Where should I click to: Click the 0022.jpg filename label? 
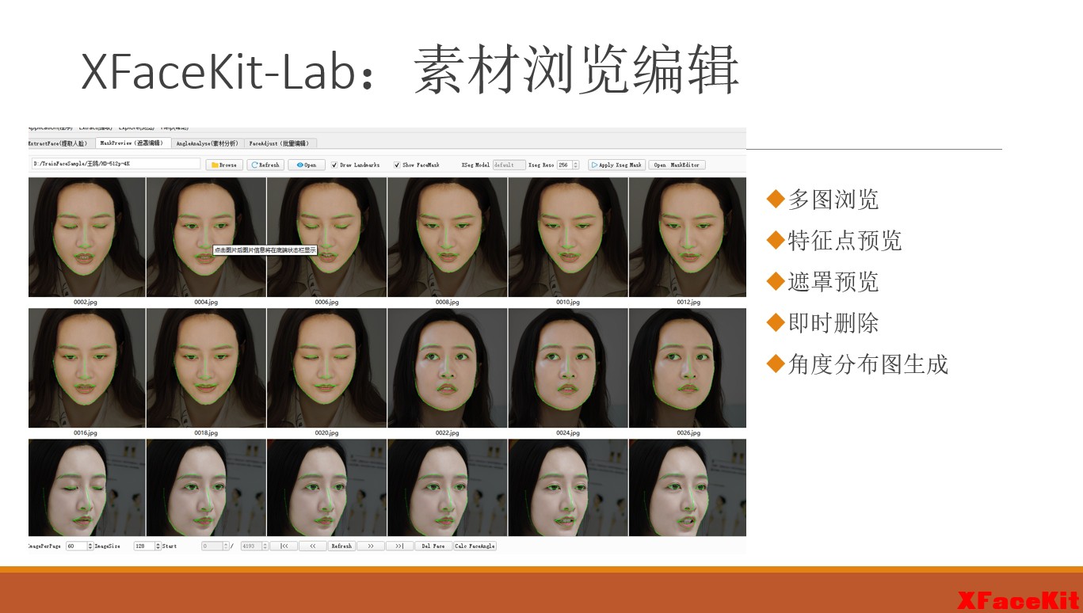[448, 433]
